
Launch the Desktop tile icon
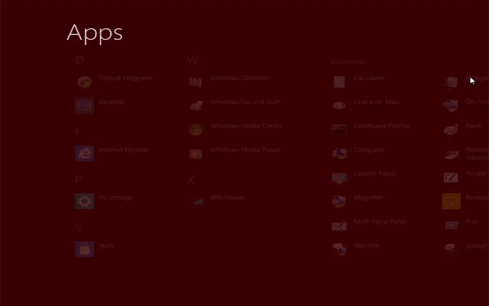(84, 106)
